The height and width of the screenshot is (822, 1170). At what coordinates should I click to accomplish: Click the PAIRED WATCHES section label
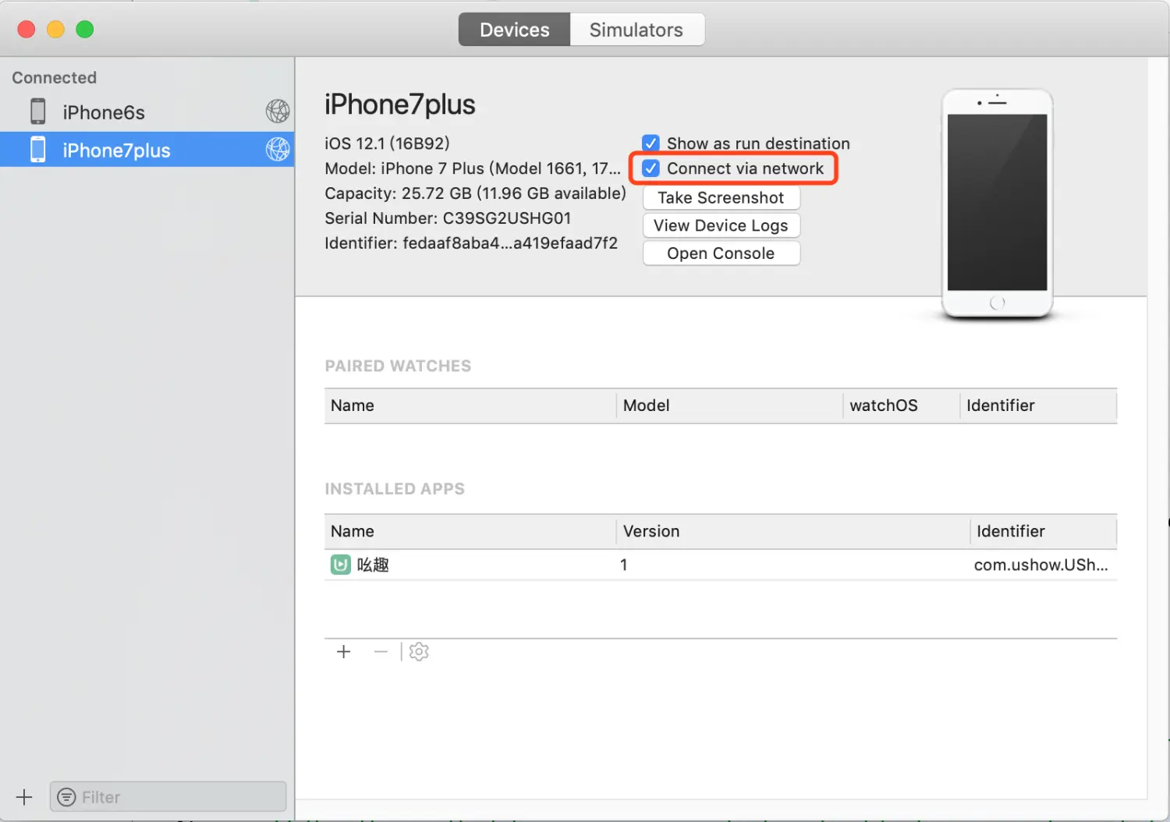pyautogui.click(x=398, y=366)
